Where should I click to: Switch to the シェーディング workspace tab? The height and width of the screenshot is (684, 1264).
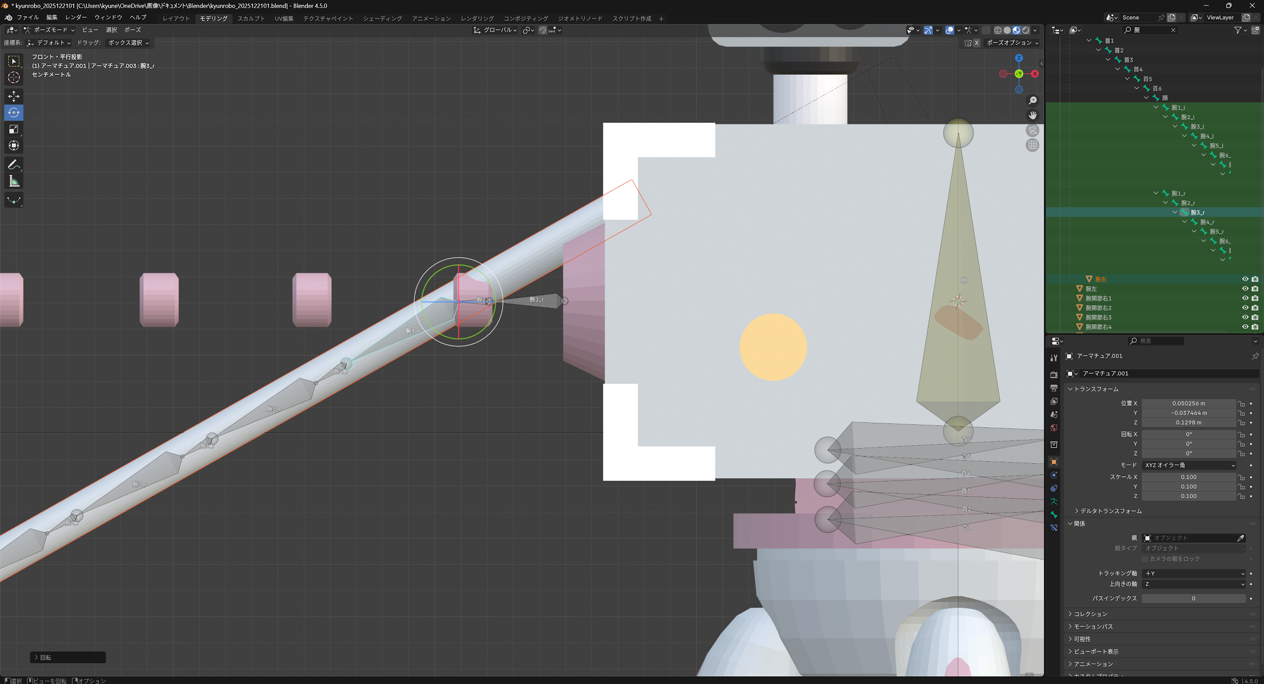(382, 19)
